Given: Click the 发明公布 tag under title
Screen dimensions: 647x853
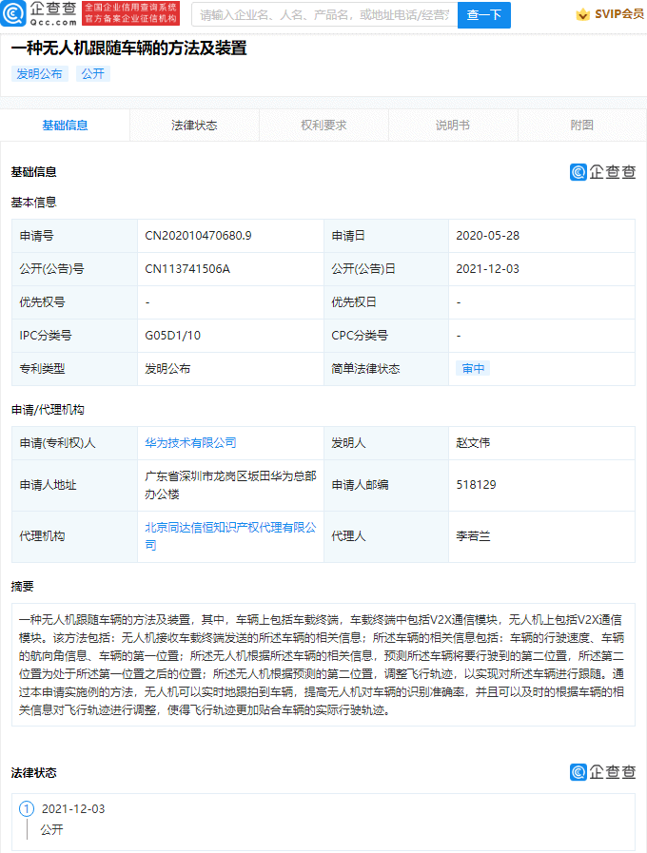Looking at the screenshot, I should coord(40,73).
